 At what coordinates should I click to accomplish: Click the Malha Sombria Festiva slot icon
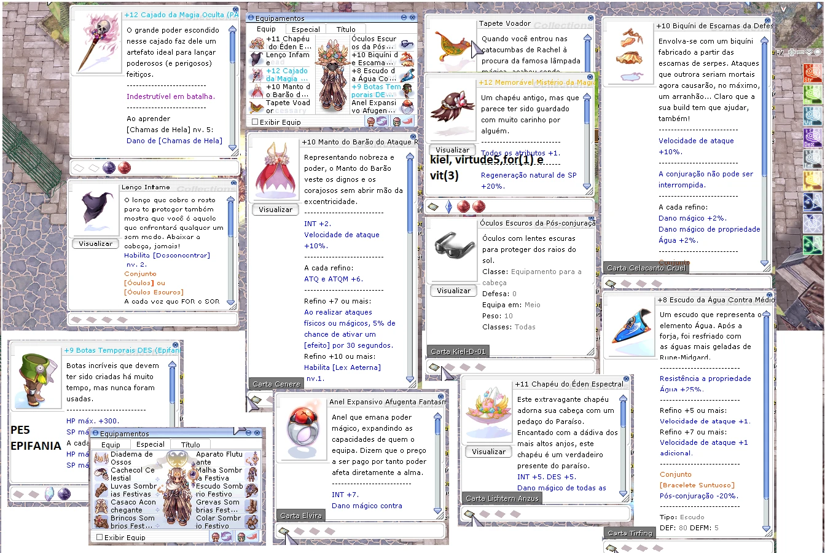[252, 474]
